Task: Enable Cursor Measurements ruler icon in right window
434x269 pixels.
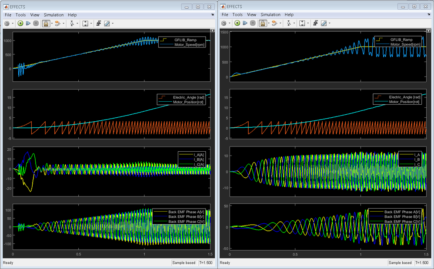Action: [x=324, y=23]
